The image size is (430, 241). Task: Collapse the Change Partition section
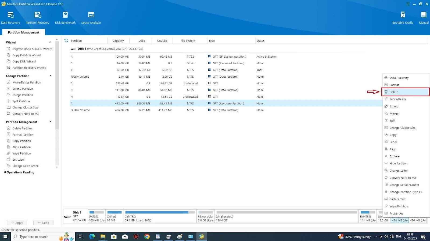(50, 76)
